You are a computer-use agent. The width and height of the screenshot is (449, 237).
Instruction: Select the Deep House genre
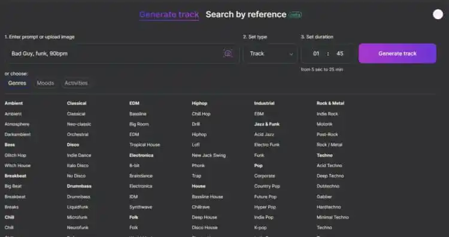[205, 217]
